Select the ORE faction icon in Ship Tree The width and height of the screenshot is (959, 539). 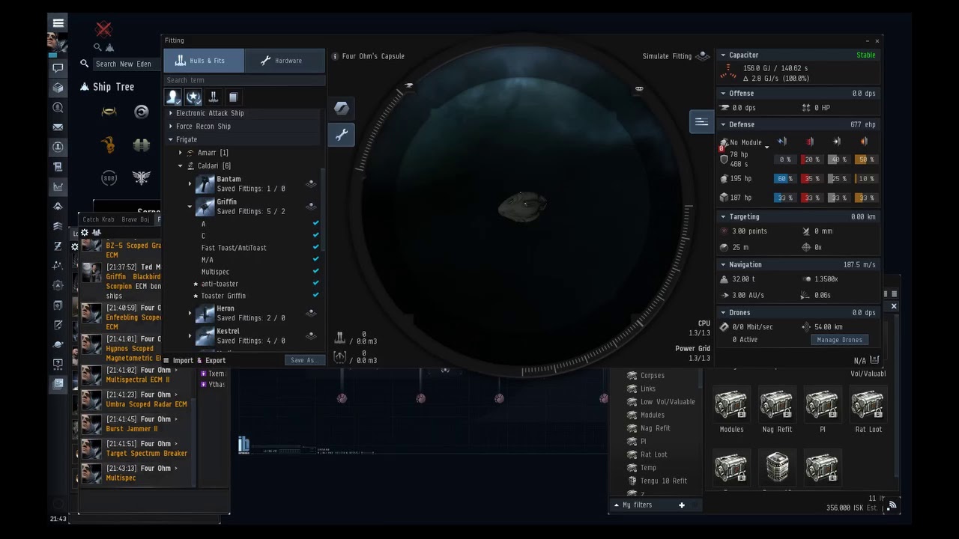pos(142,145)
